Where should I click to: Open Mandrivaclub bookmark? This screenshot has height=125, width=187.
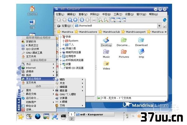109,32
